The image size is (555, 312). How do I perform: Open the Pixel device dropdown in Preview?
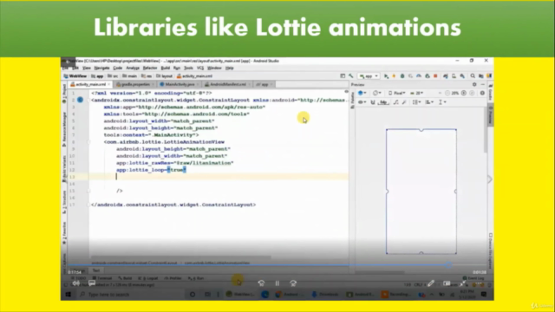point(397,93)
